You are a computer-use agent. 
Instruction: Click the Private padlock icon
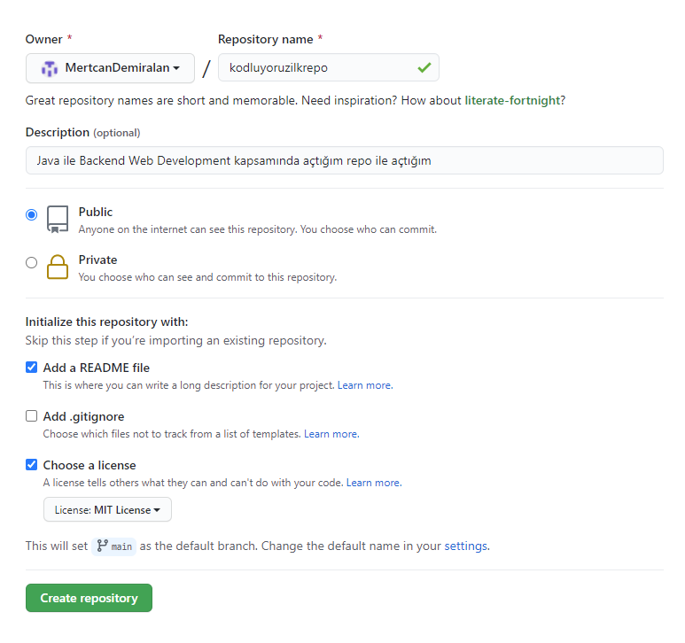point(58,267)
